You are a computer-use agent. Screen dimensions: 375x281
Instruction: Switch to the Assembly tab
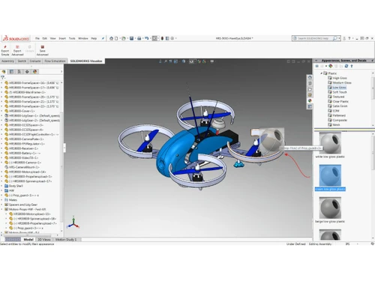[x=7, y=61]
